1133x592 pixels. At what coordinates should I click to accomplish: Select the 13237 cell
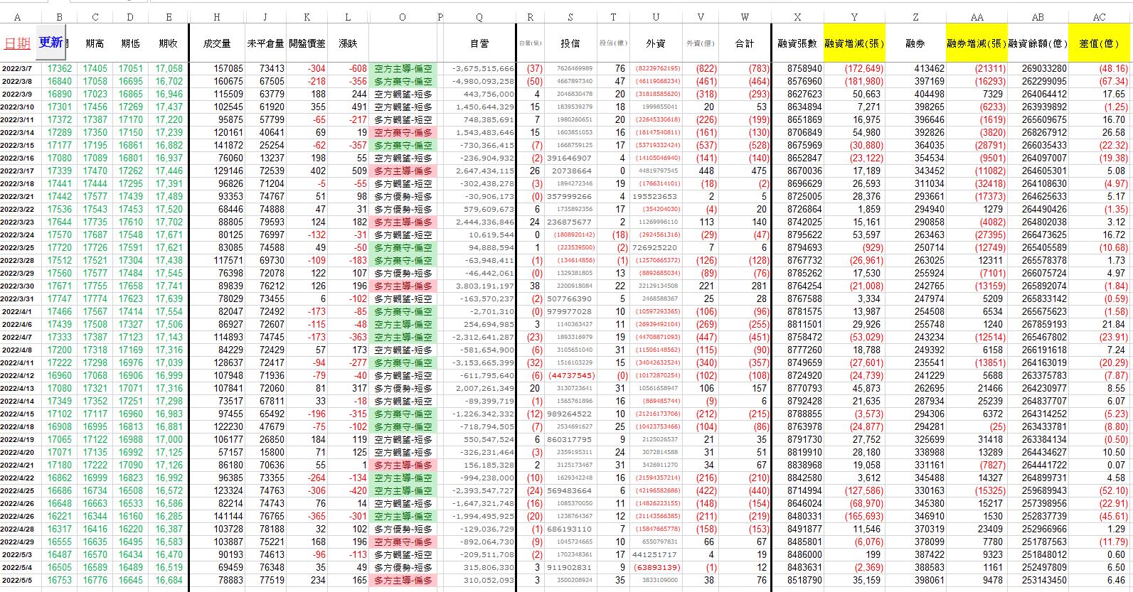click(x=265, y=158)
